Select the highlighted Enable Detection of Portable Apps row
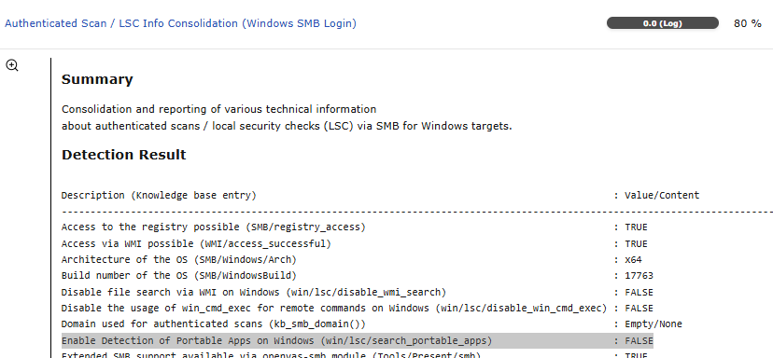The width and height of the screenshot is (773, 358). click(358, 340)
